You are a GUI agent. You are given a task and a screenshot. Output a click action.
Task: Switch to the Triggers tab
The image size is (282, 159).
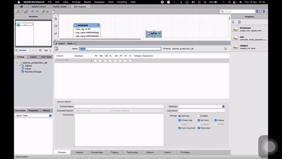pos(115,152)
